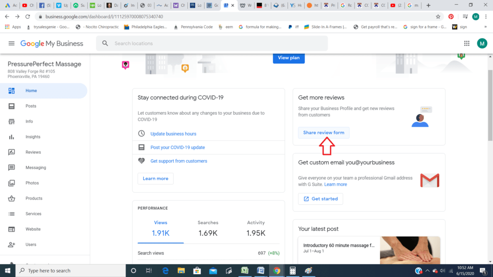Viewport: 493px width, 277px height.
Task: Click the Services list icon
Action: click(12, 214)
